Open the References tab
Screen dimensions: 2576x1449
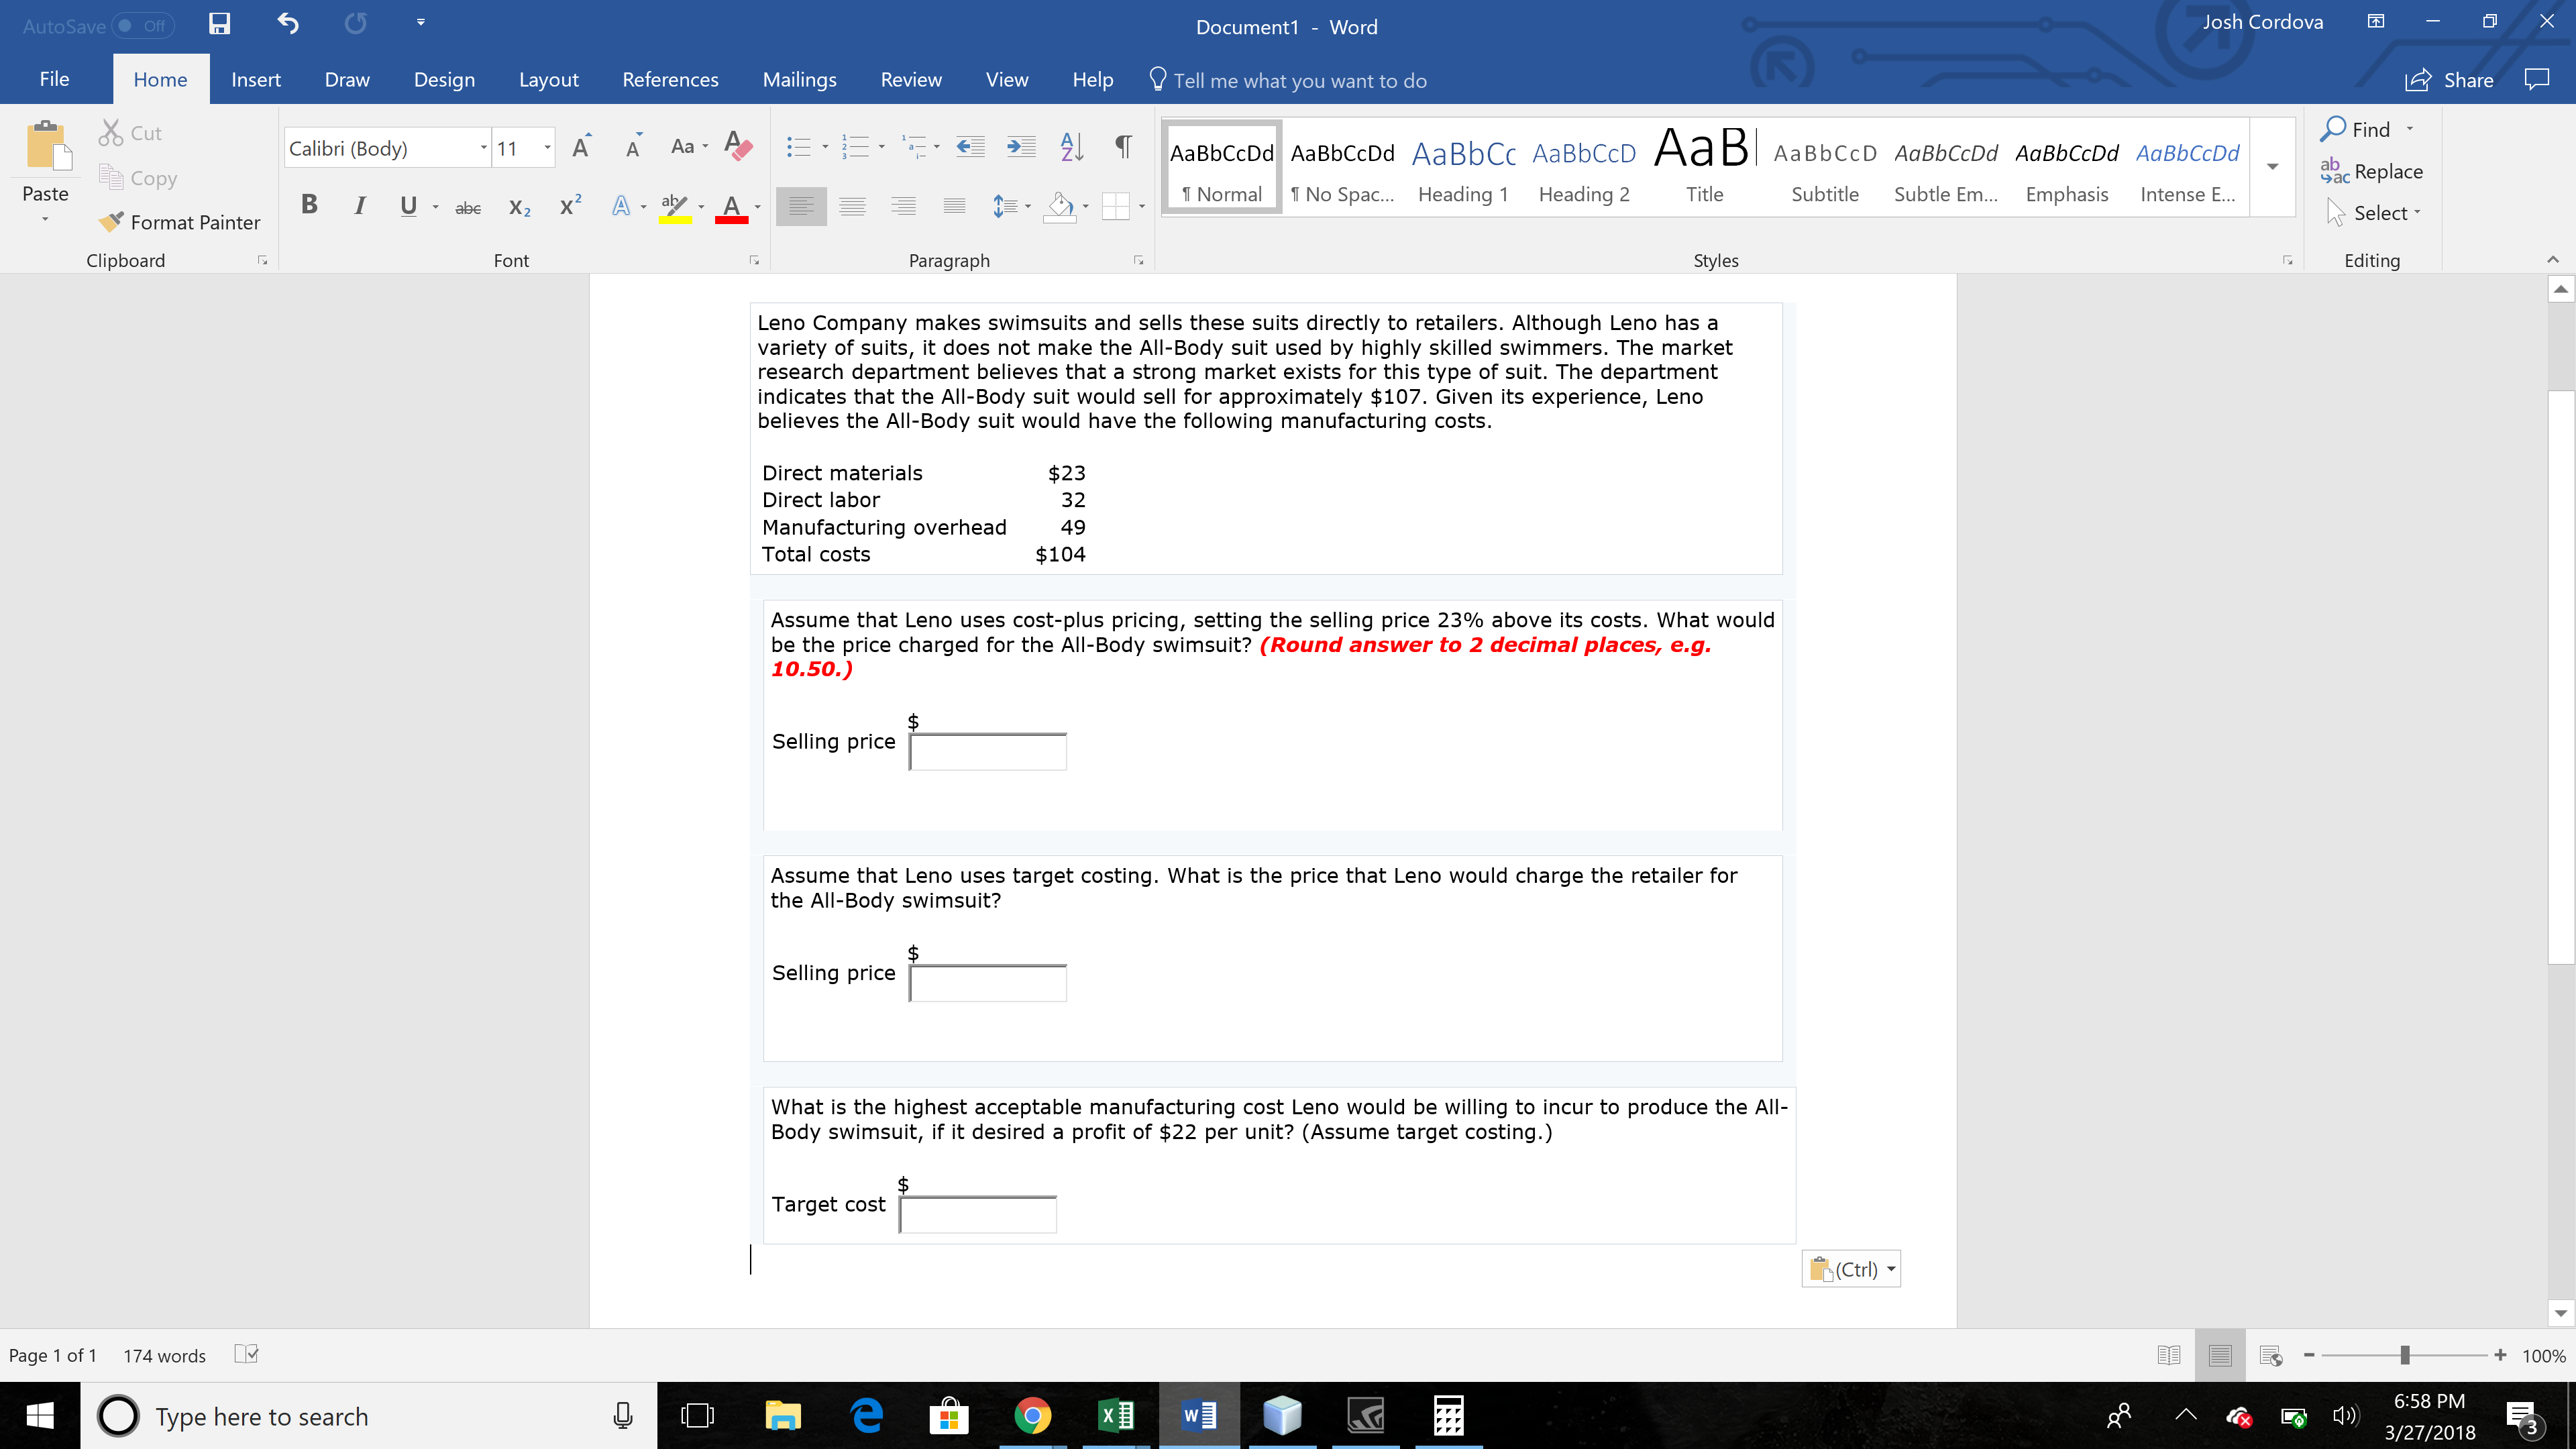669,80
